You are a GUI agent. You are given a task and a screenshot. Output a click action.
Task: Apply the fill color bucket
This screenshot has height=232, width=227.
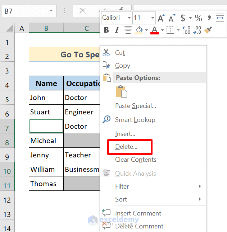click(139, 30)
